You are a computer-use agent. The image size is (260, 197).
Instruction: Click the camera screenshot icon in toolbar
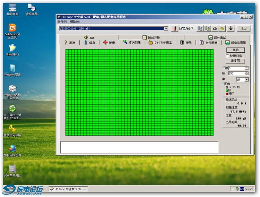(x=215, y=28)
